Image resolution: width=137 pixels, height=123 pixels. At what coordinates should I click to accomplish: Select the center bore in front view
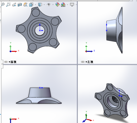point(40,30)
